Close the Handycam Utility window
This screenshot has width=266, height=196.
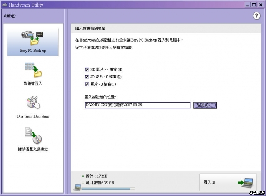(x=261, y=5)
